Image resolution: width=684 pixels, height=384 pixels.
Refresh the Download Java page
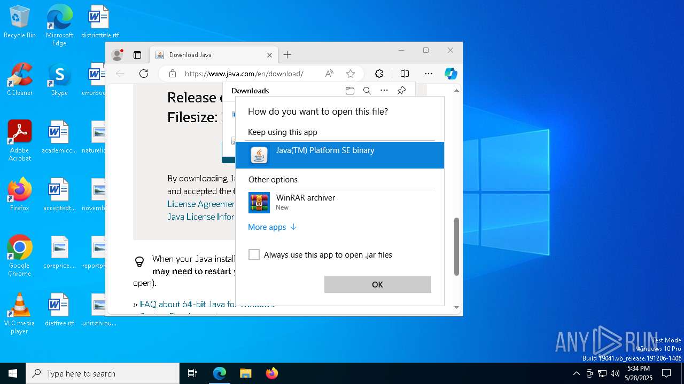pos(144,74)
